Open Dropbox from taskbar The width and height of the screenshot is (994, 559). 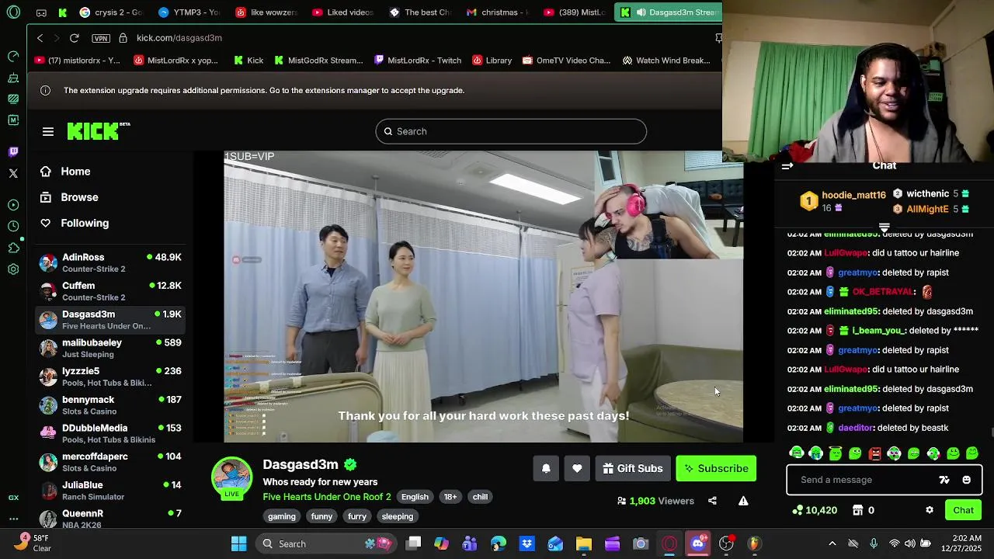(x=527, y=543)
